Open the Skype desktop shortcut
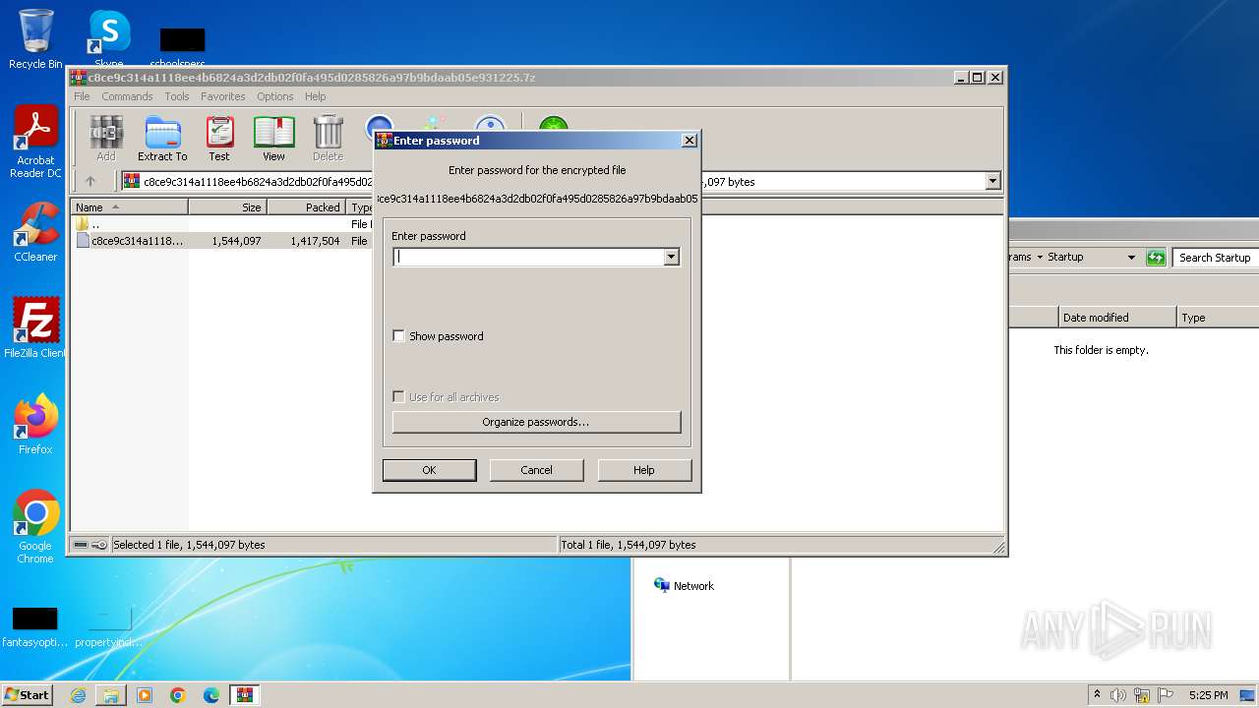 109,39
